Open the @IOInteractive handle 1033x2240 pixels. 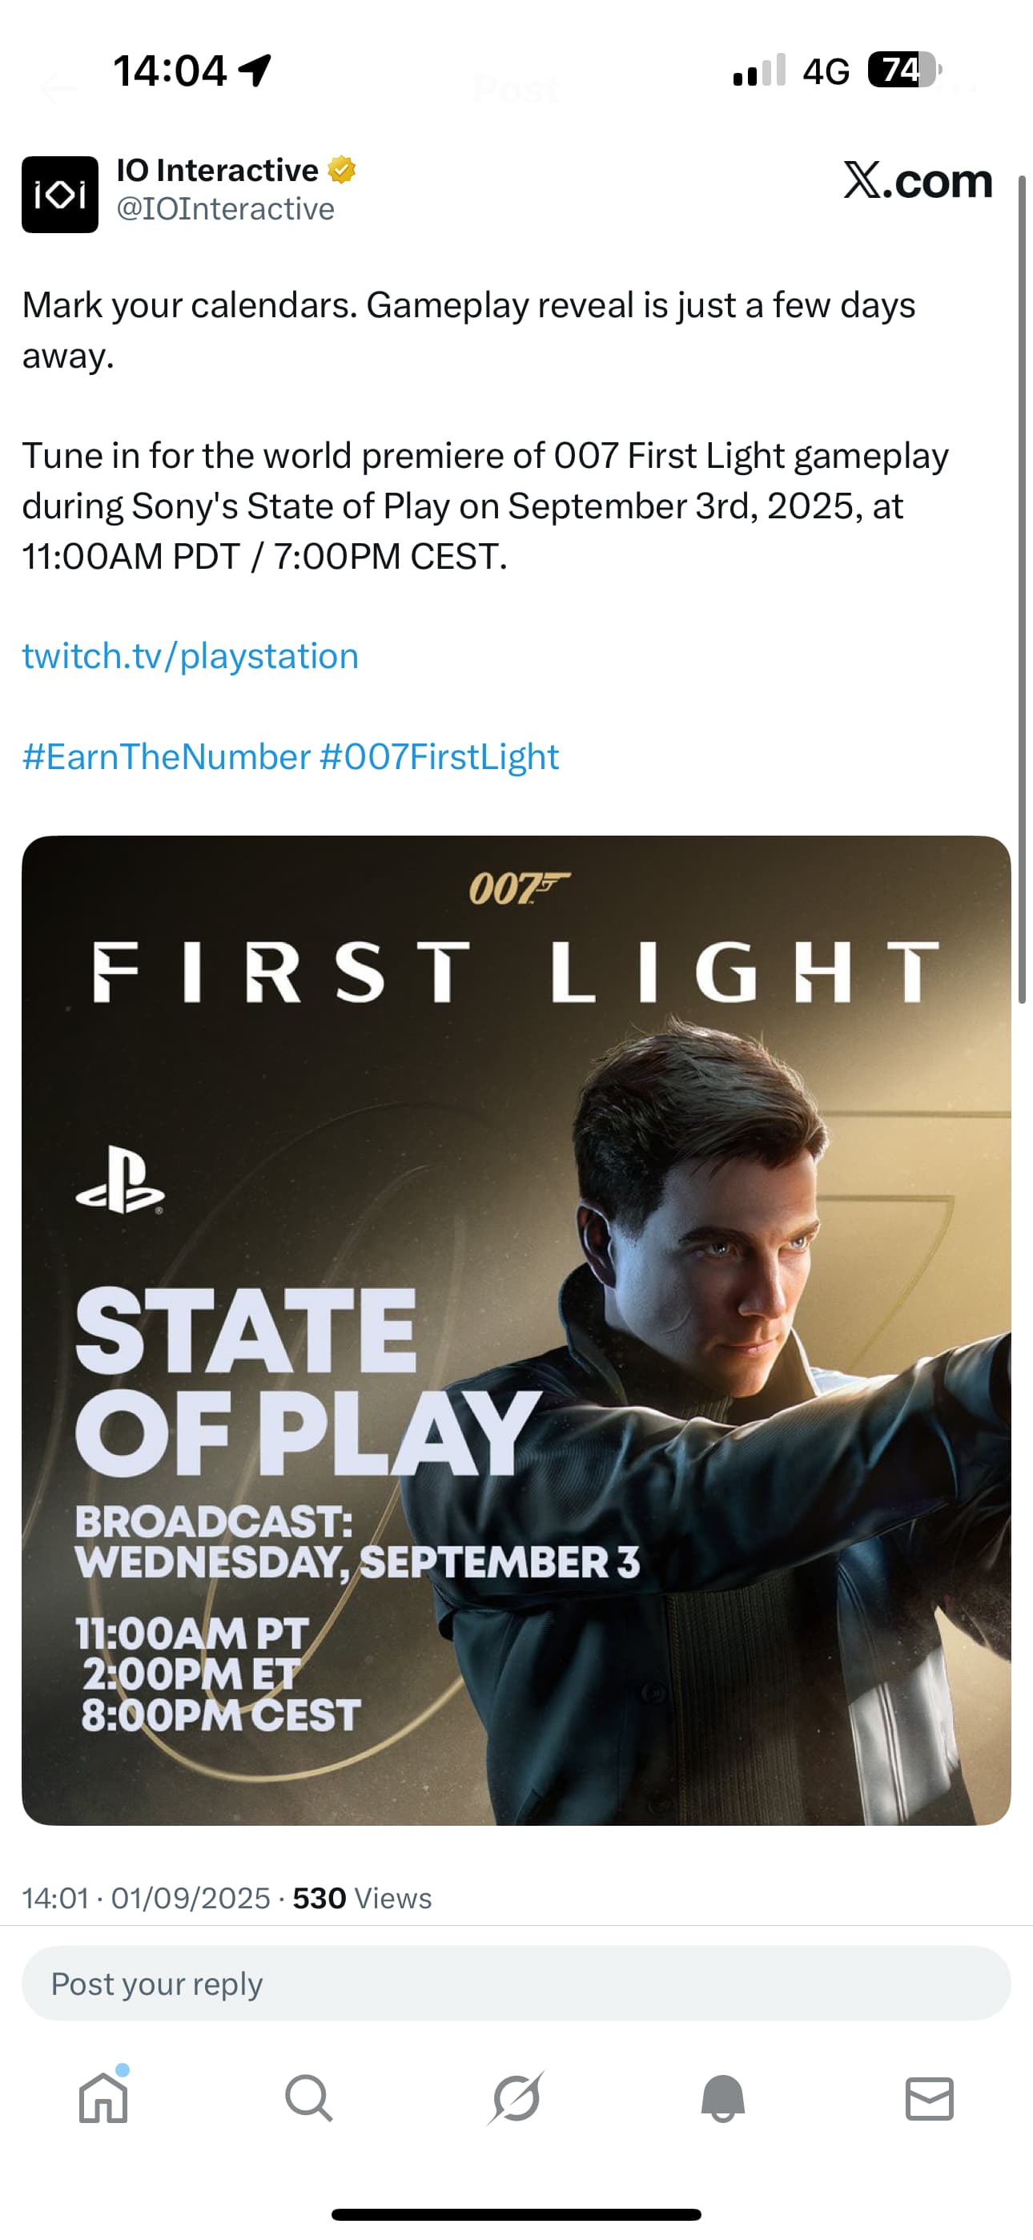point(225,210)
